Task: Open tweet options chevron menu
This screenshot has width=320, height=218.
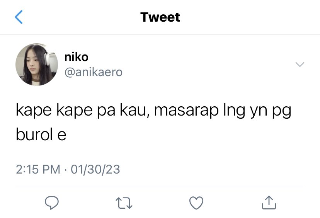Action: 300,64
